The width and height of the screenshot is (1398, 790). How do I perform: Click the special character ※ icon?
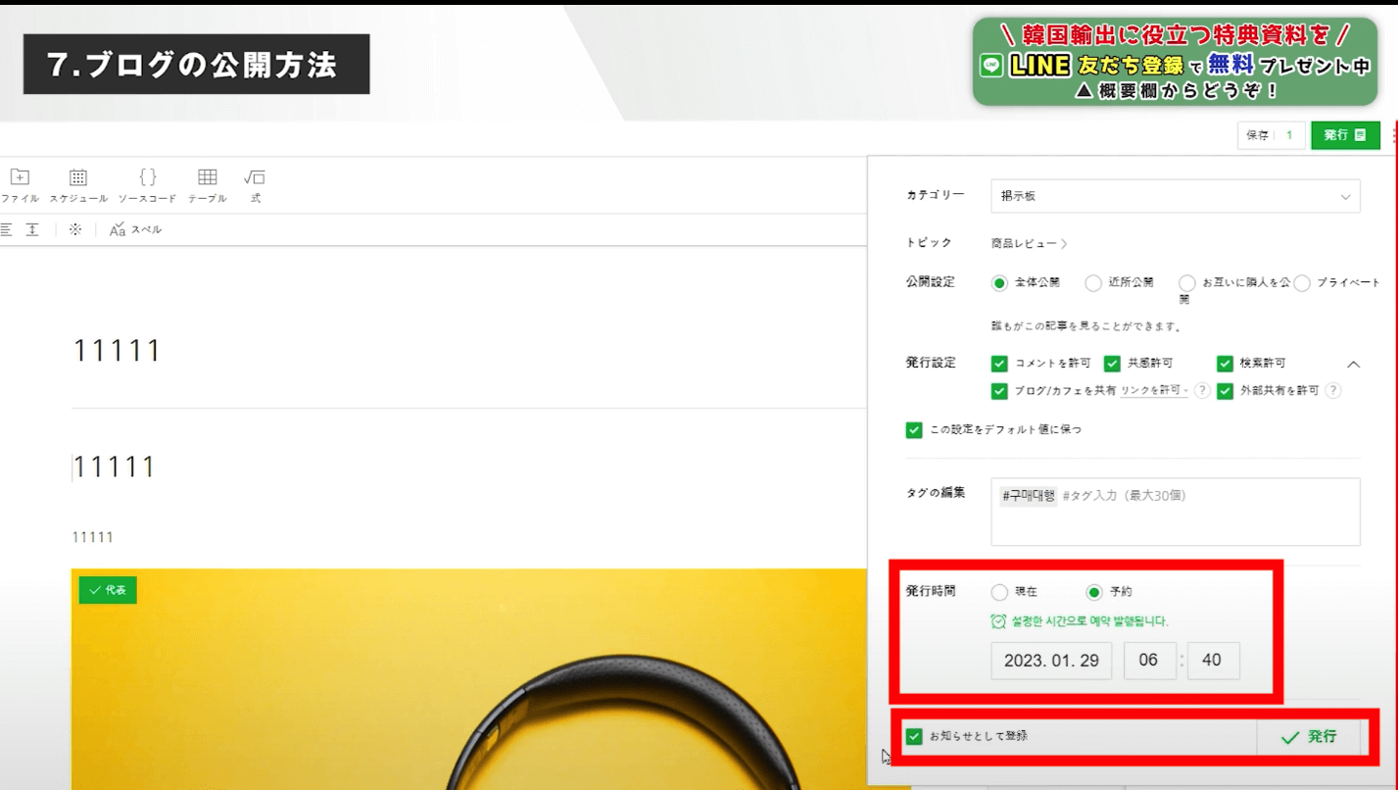point(75,229)
